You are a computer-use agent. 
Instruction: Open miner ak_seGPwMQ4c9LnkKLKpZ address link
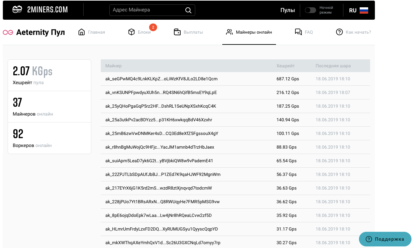coord(161,79)
